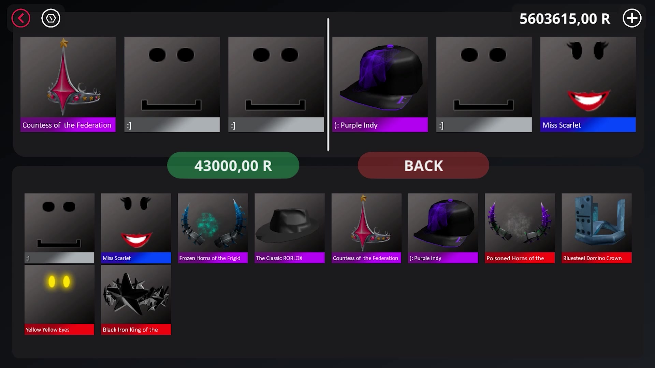Choose Frozen Horns of the Frigid item
The height and width of the screenshot is (368, 655).
(213, 228)
